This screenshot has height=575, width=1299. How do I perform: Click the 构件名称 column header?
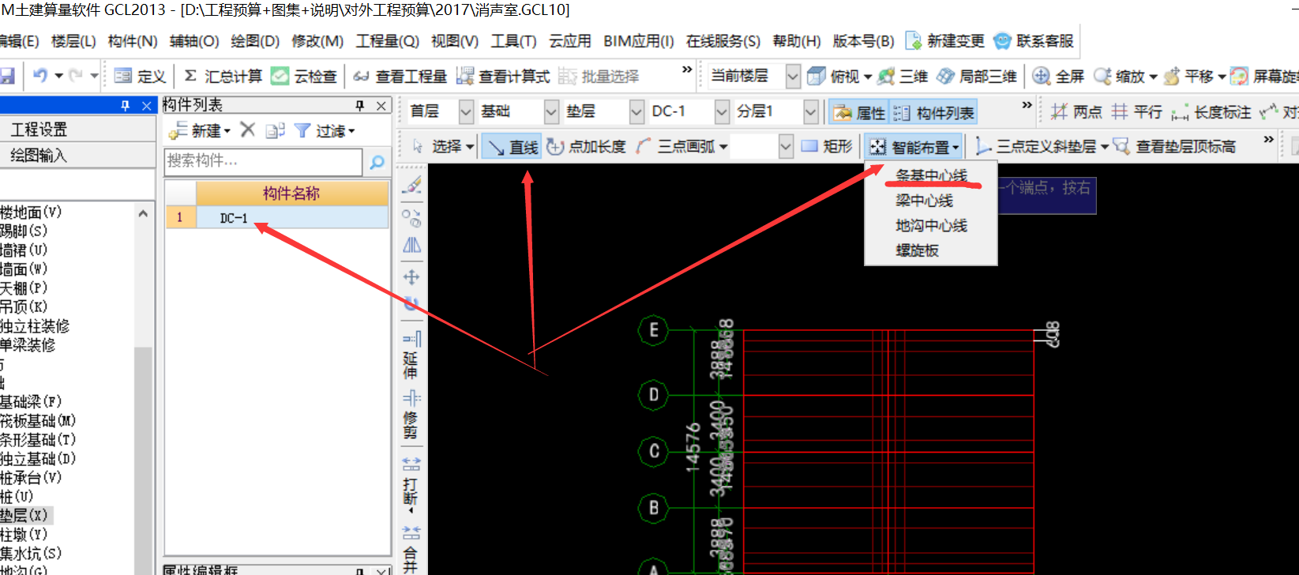[x=291, y=194]
